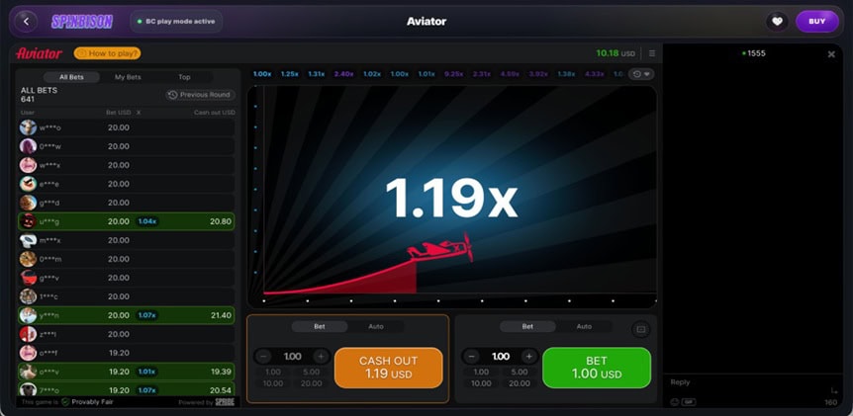Close the chat panel

[831, 53]
